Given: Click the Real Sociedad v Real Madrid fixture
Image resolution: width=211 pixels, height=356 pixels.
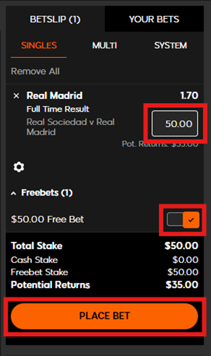Looking at the screenshot, I should tap(70, 127).
